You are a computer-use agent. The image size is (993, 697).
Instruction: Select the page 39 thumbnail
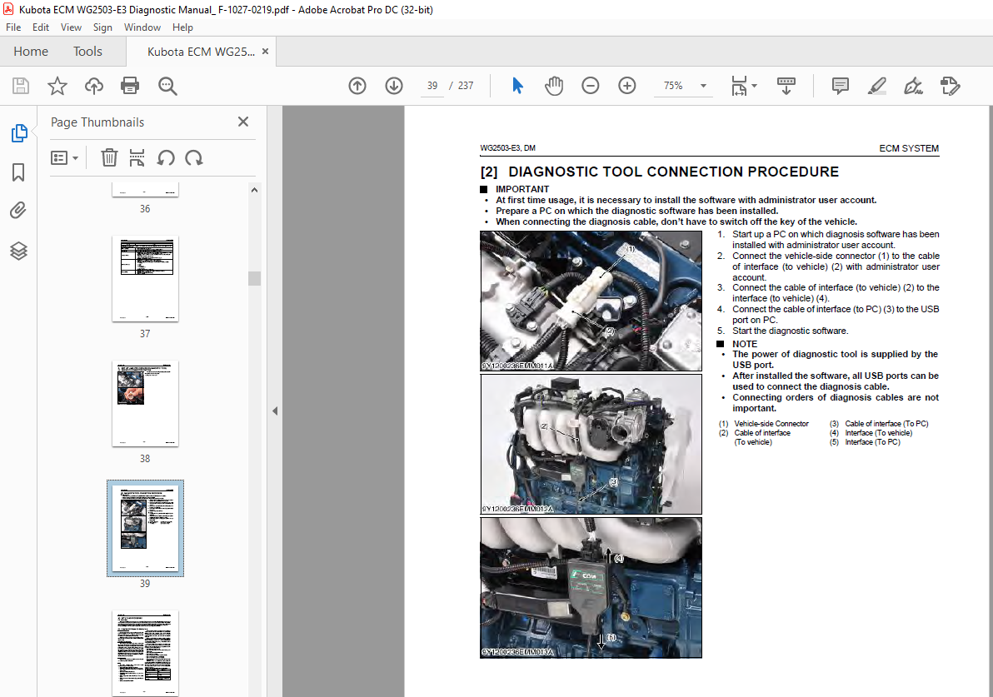point(145,528)
